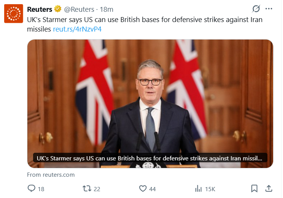Click the bold Reuters display name

pyautogui.click(x=40, y=9)
